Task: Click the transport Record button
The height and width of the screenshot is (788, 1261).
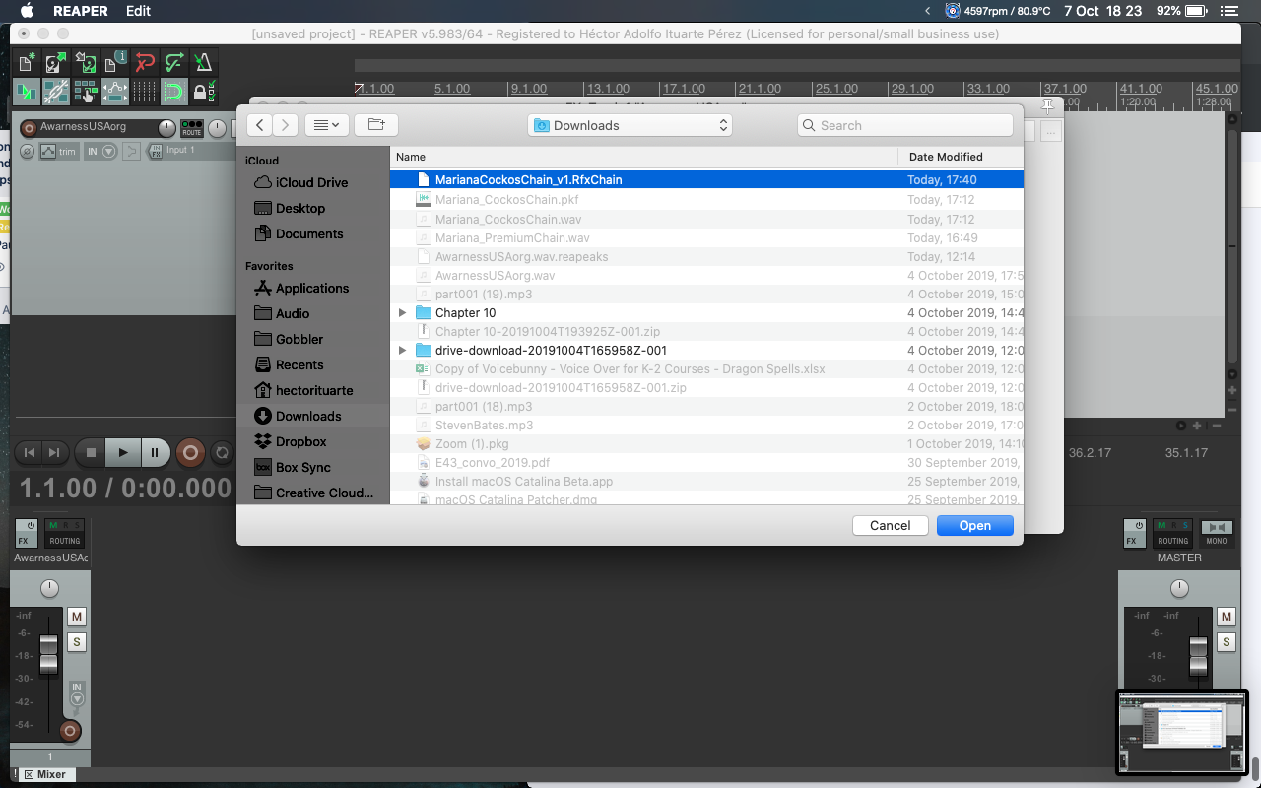Action: click(190, 453)
